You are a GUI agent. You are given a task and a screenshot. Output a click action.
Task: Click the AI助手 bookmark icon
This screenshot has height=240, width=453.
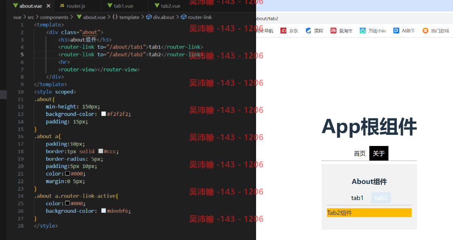click(x=396, y=31)
